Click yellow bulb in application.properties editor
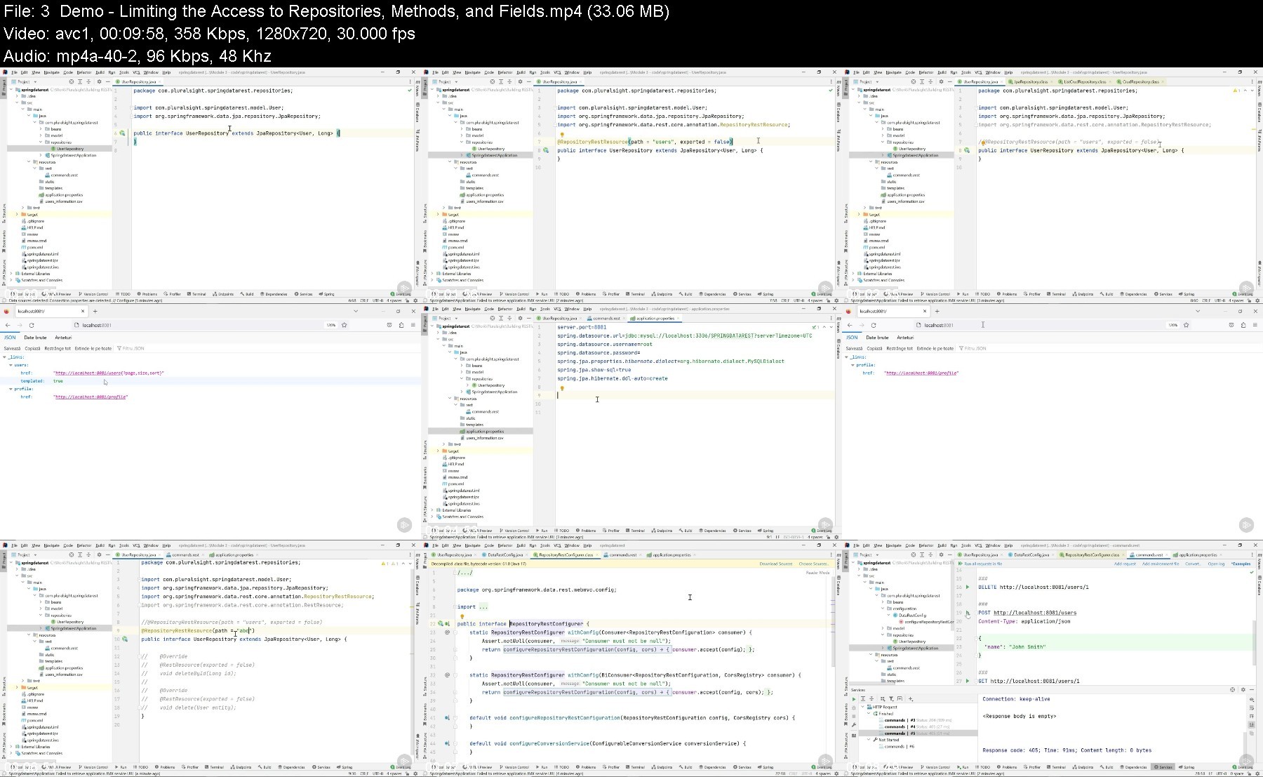 coord(562,388)
